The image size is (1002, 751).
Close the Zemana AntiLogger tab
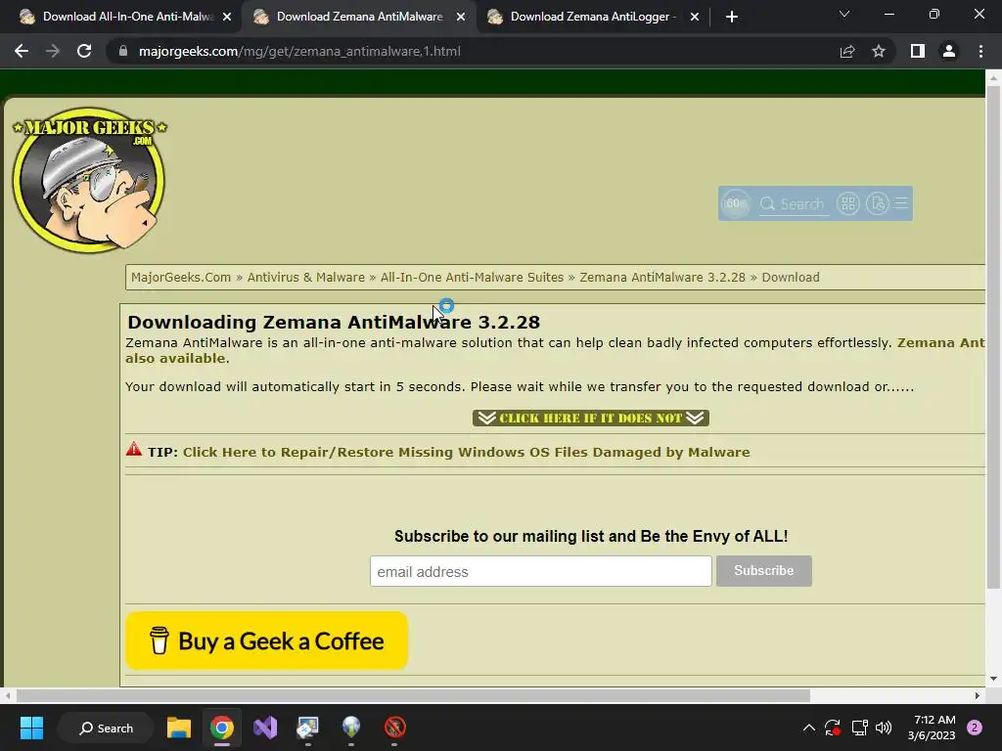click(695, 17)
